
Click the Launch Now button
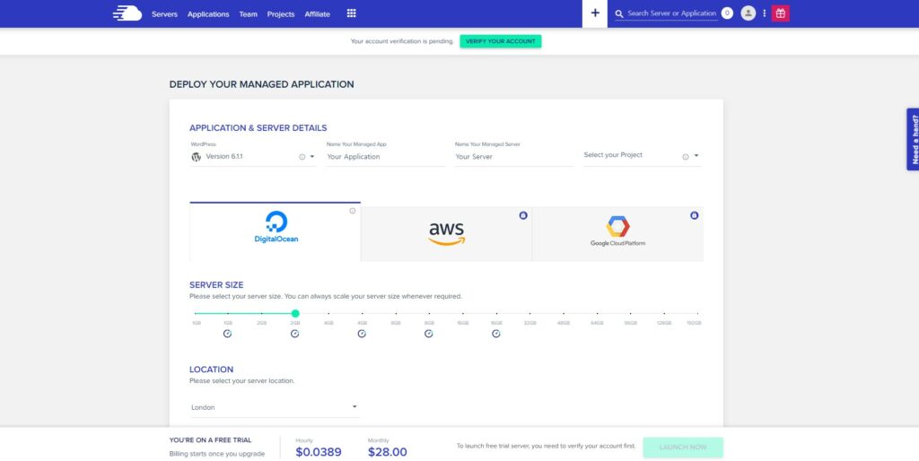pos(683,447)
